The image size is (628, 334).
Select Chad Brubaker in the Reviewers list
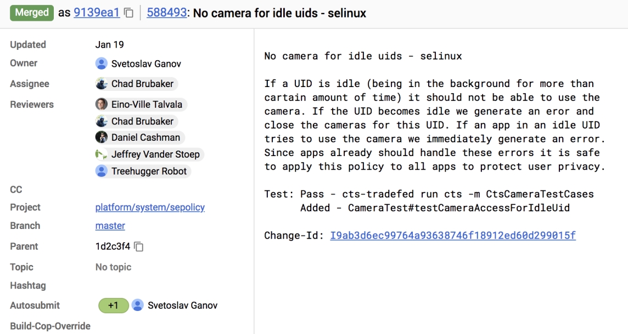pos(142,121)
